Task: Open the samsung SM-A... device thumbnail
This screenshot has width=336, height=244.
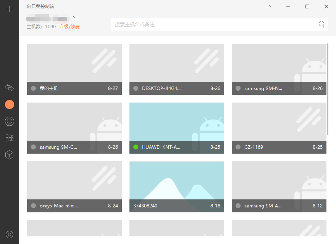Action: pos(279,187)
